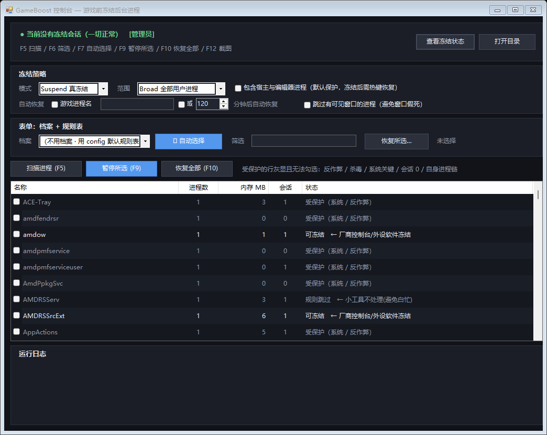Image resolution: width=547 pixels, height=435 pixels.
Task: Enable the 游戏进程名 auto-restore checkbox
Action: tap(54, 104)
